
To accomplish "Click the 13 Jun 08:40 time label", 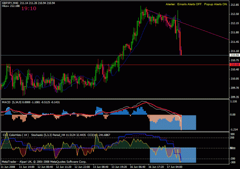I will [x=101, y=167].
